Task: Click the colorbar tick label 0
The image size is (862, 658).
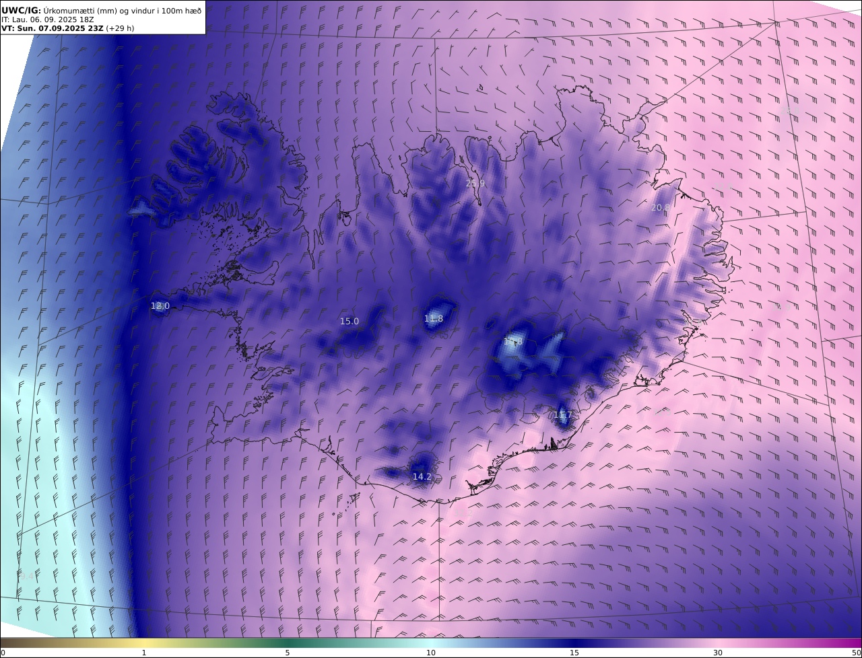Action: (3, 653)
